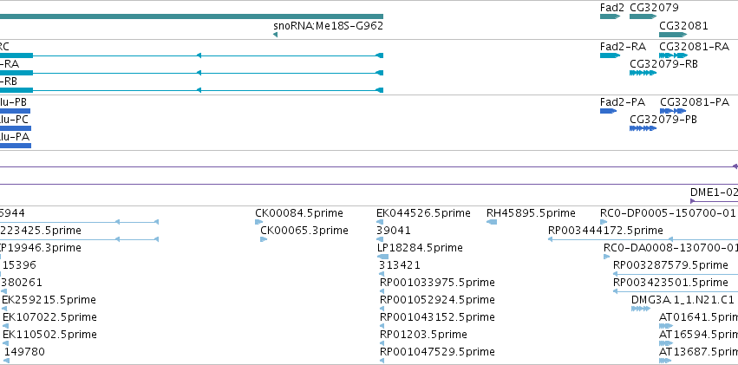The image size is (738, 365).
Task: Select the CG32081-PA protein glyph
Action: (673, 111)
